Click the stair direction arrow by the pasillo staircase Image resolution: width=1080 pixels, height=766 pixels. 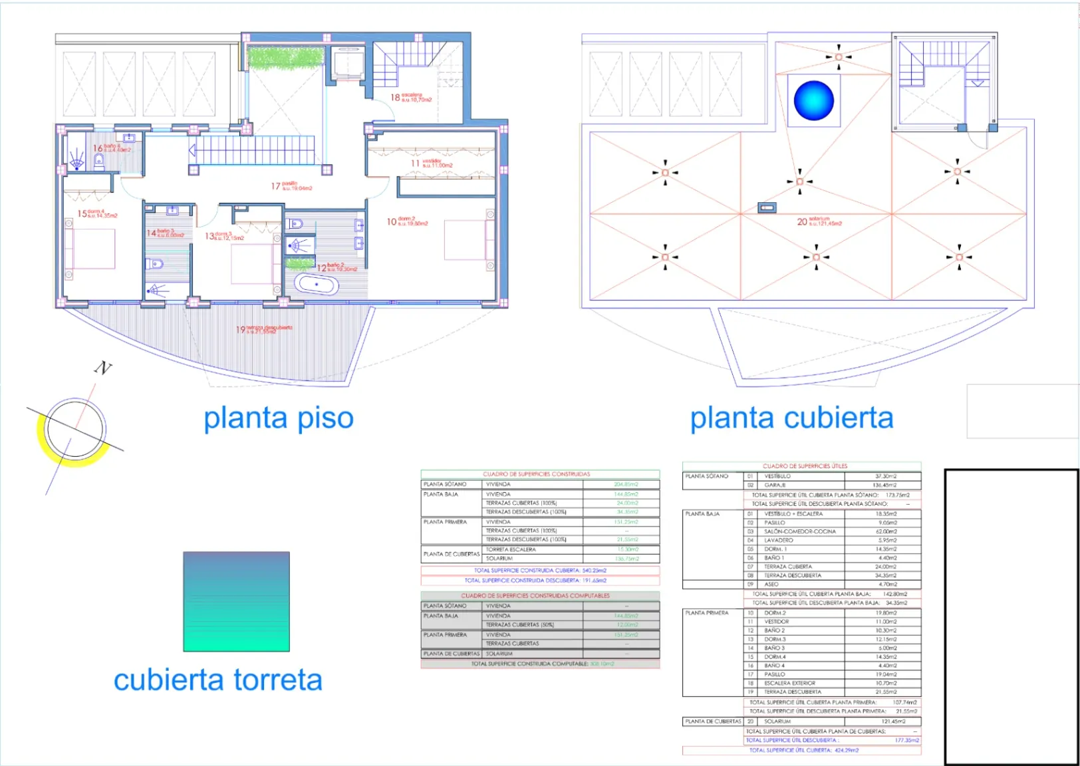pyautogui.click(x=192, y=151)
